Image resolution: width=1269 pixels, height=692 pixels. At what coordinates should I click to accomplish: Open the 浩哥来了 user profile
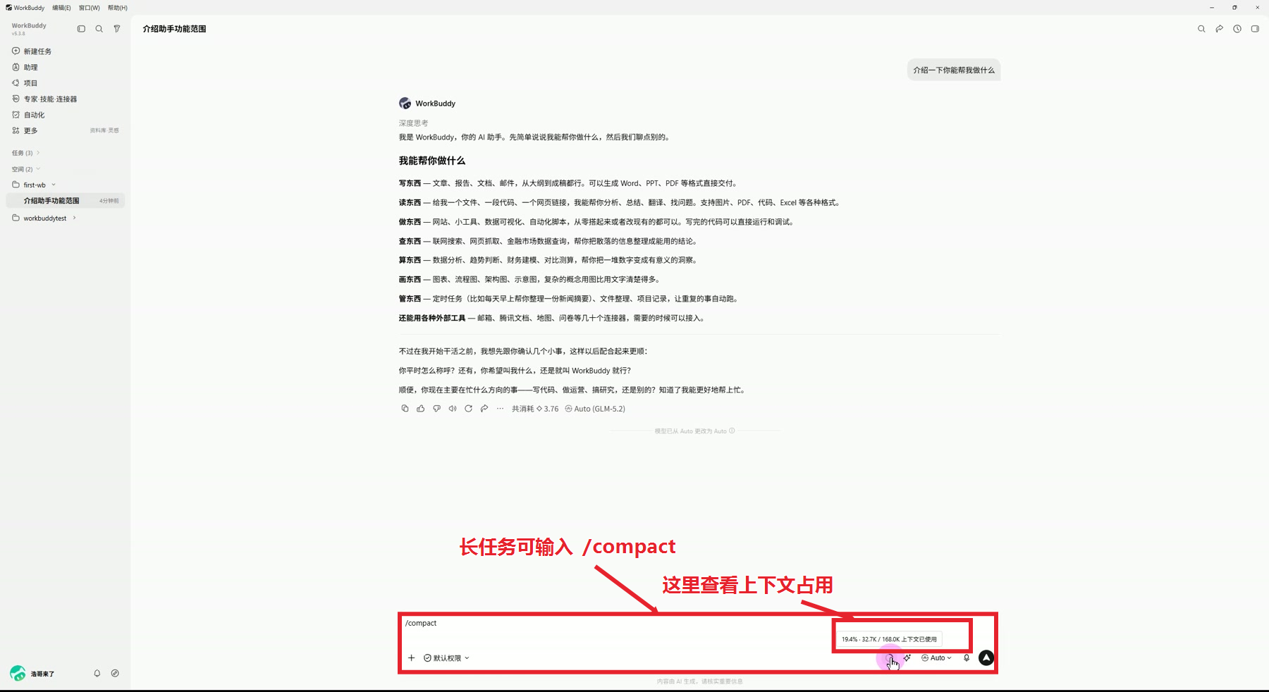tap(32, 674)
